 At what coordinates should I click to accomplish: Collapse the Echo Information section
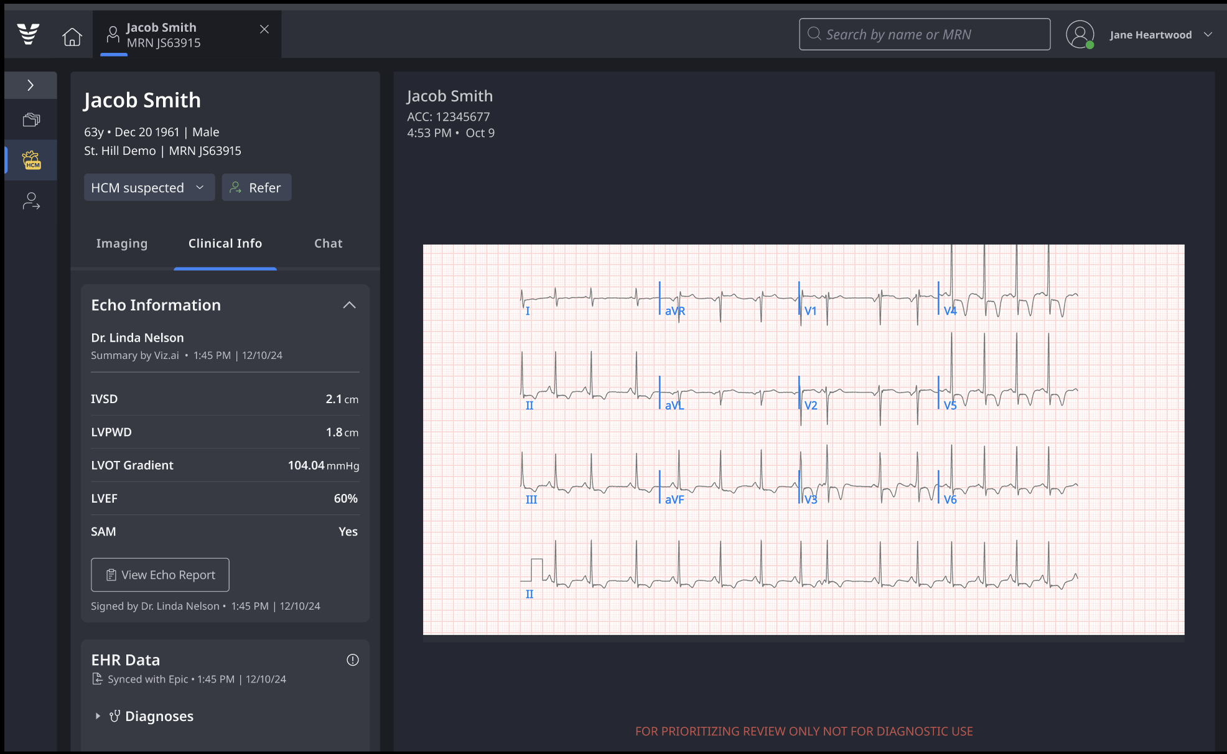349,305
